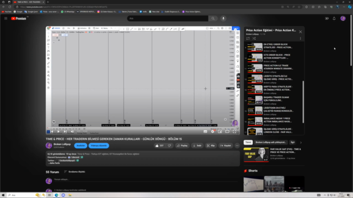
Task: Seek on the video progress bar
Action: point(143,128)
